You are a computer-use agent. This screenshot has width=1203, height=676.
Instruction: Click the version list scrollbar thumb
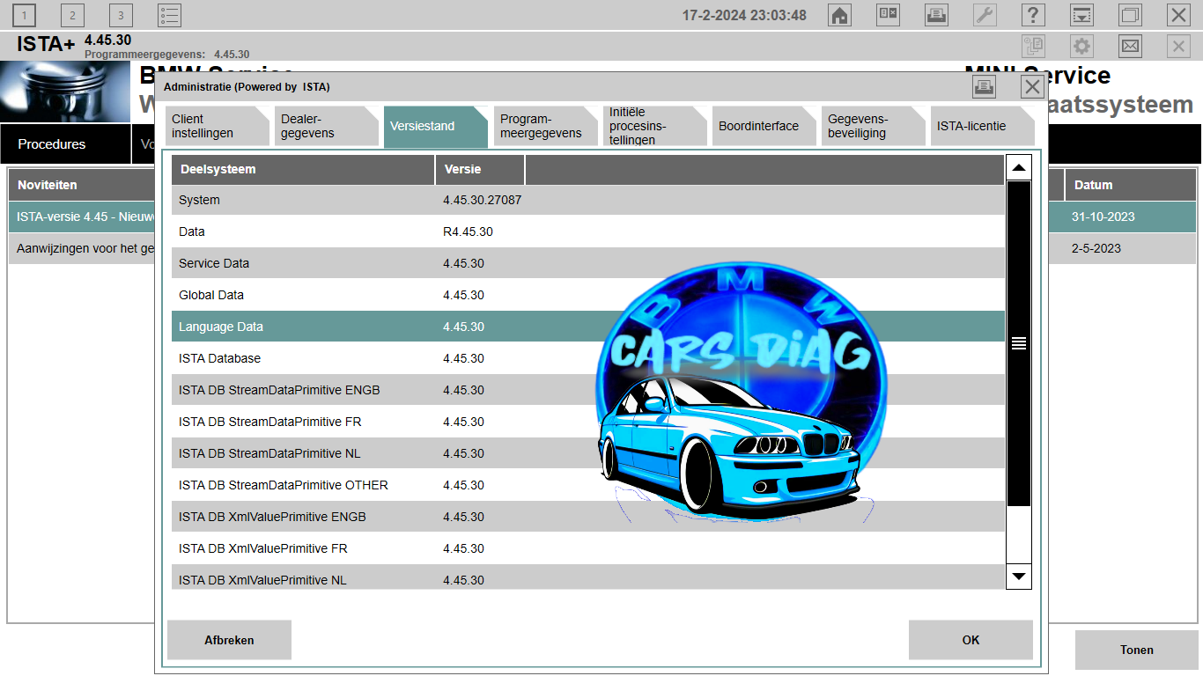1019,343
